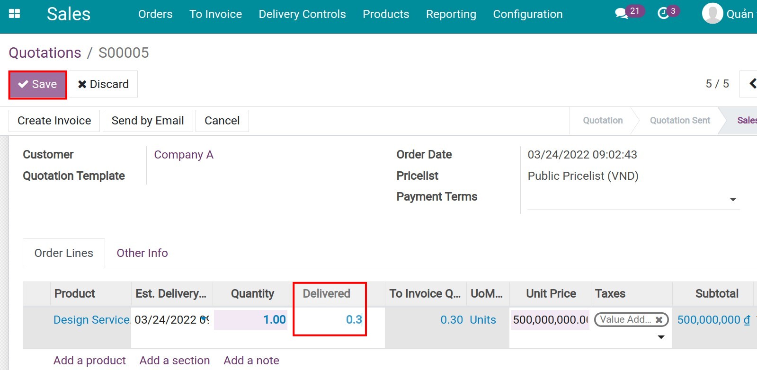Open Delivery Controls menu
The image size is (757, 370).
[x=302, y=14]
